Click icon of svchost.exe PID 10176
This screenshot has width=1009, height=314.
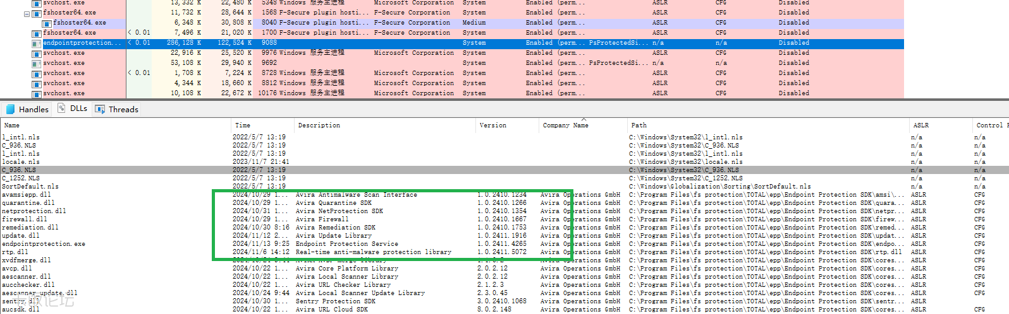[37, 93]
